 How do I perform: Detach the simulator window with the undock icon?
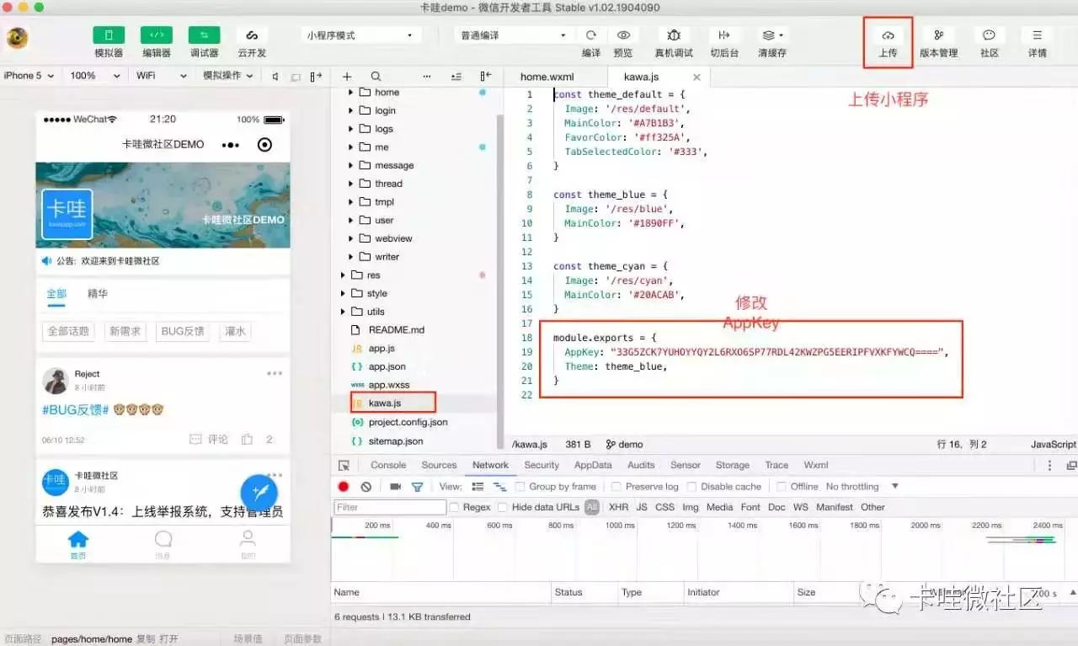[x=316, y=76]
